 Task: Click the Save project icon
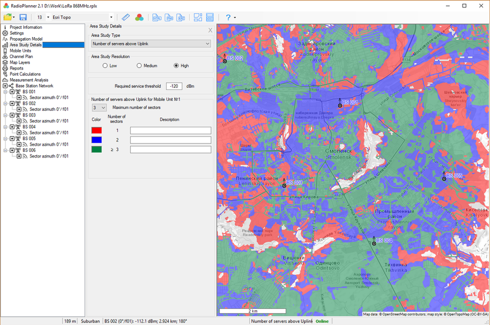pos(23,17)
